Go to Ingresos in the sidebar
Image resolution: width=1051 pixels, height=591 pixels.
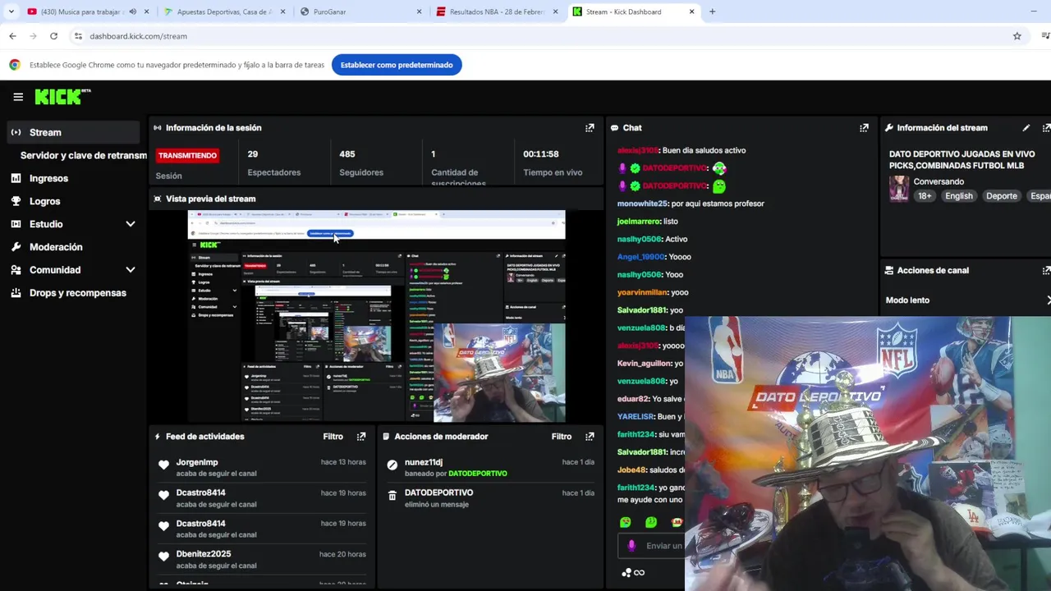click(x=48, y=178)
